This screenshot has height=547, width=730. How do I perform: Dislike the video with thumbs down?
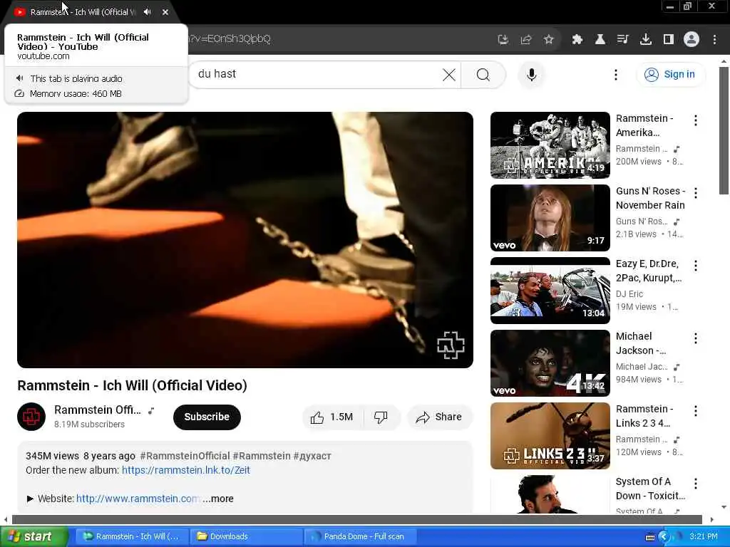coord(381,417)
